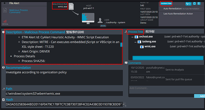The image size is (205, 110).
Task: Select the 'Sent to Analysis' comment text
Action: [175, 70]
